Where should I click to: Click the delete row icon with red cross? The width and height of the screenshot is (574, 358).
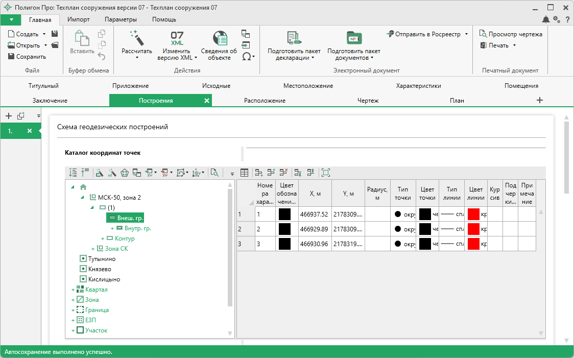(x=283, y=173)
